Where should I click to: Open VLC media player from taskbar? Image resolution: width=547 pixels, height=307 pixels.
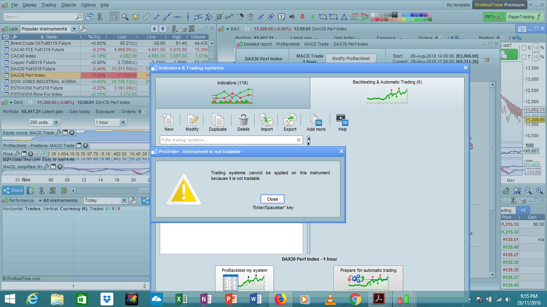tap(330, 299)
